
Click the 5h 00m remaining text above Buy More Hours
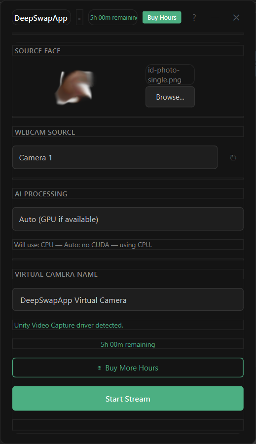coord(128,344)
